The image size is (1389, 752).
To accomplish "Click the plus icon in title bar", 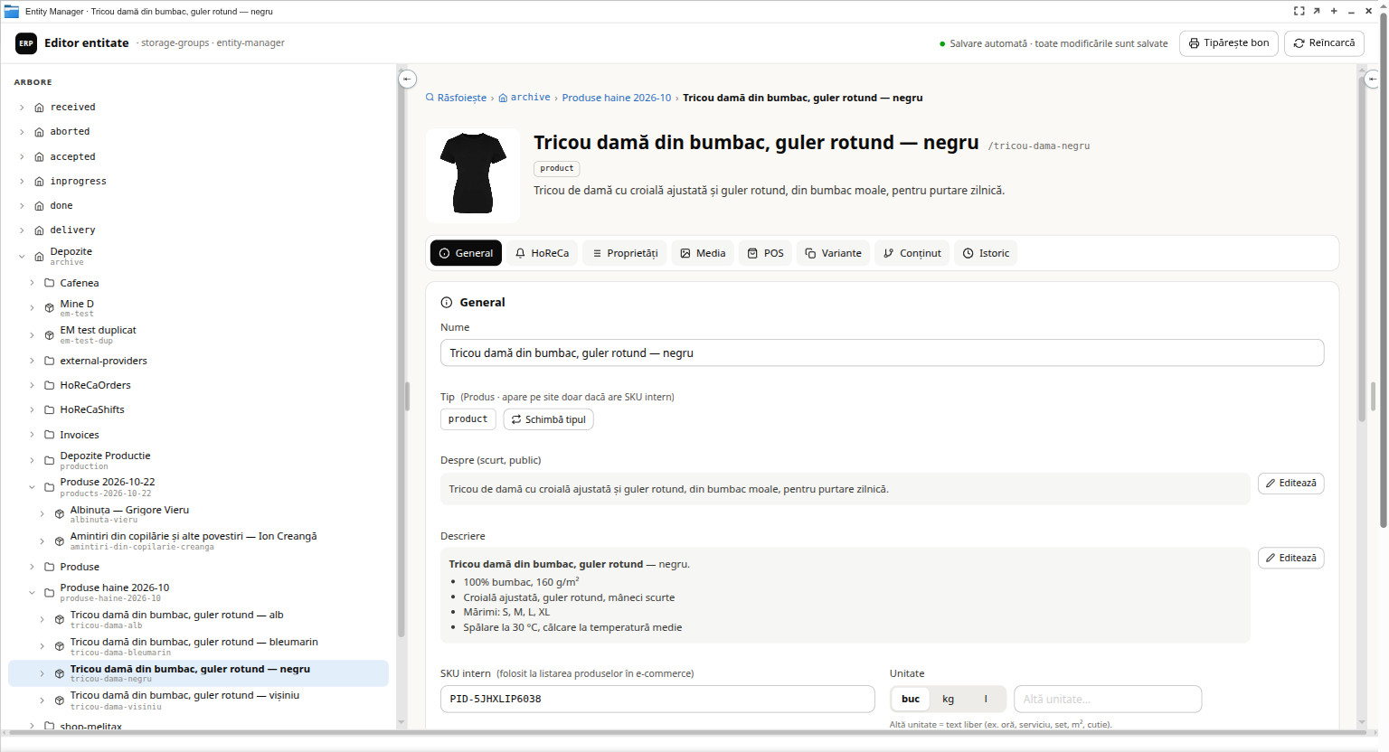I will coord(1334,11).
